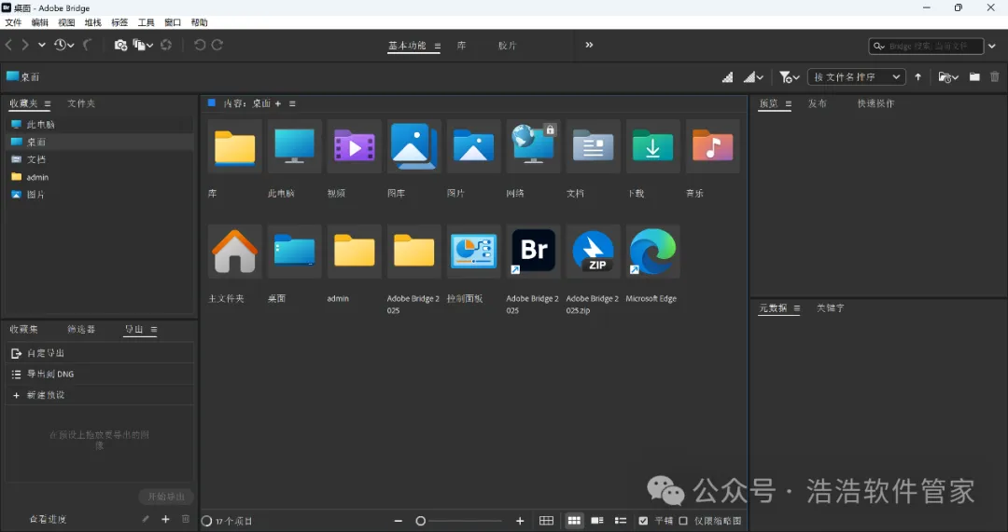Switch to the 收藏集 tab
Screen dimensions: 1008x532
coord(23,329)
